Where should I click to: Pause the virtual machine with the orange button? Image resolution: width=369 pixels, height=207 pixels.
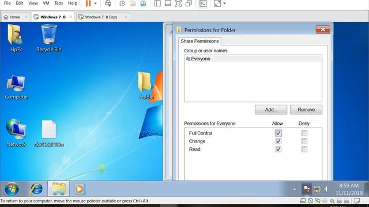(x=88, y=3)
